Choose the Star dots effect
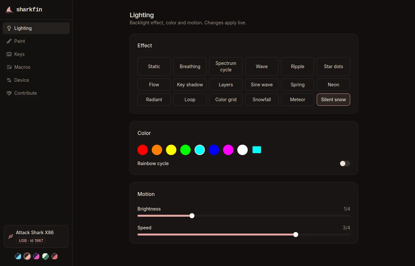 tap(333, 66)
